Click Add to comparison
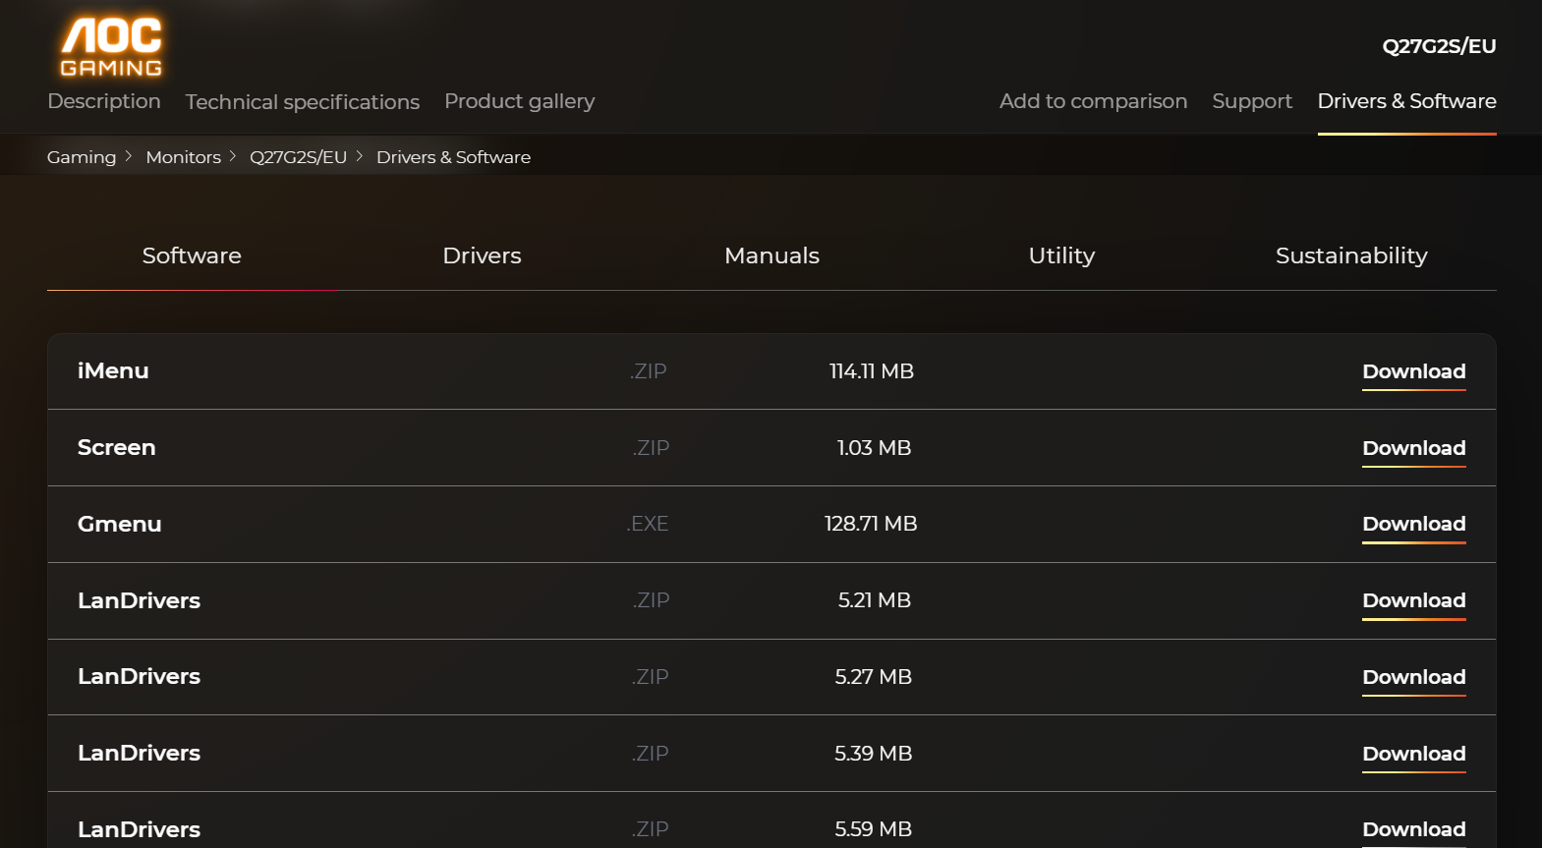Image resolution: width=1542 pixels, height=848 pixels. pos(1093,101)
